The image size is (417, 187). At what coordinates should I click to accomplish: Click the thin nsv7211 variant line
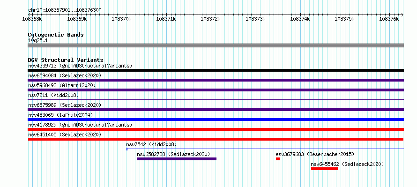[x=216, y=99]
